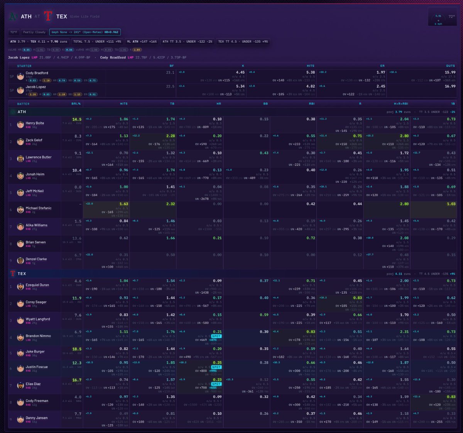Click the ML ATH +147 chip
Viewport: 463px width, 433px height.
pos(142,41)
